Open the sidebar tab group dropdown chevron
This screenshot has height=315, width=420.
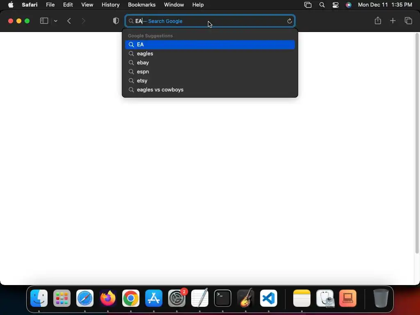(56, 21)
